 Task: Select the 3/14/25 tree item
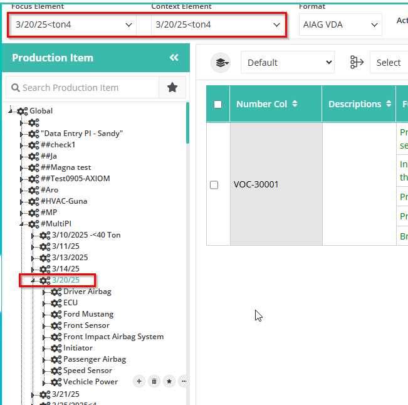coord(66,268)
